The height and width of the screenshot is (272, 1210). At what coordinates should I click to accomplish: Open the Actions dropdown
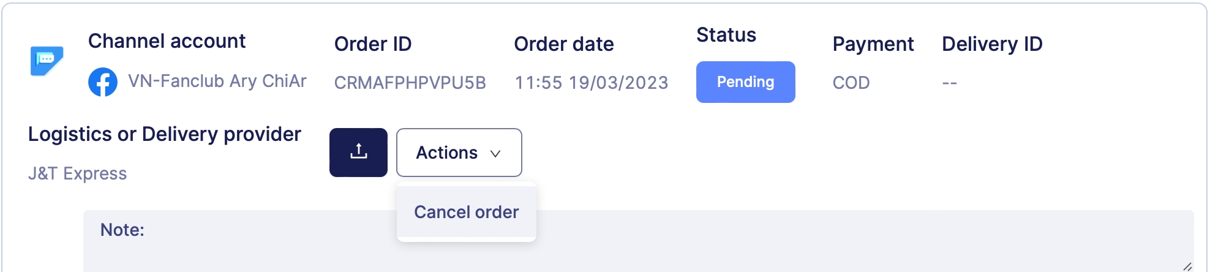tap(459, 153)
